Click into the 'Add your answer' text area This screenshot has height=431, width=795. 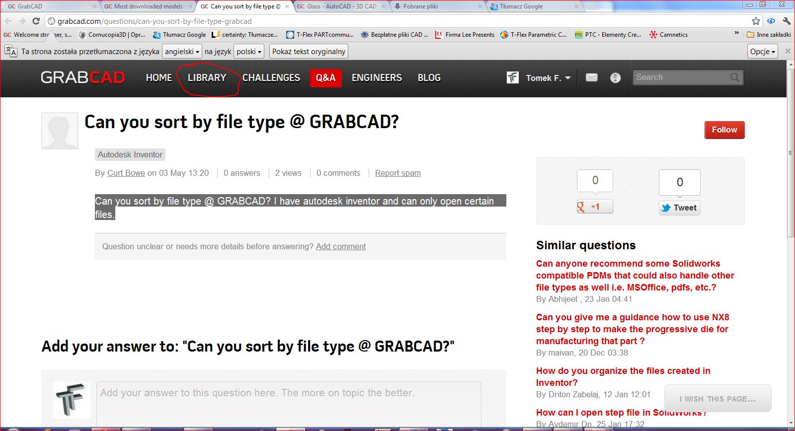coord(289,403)
